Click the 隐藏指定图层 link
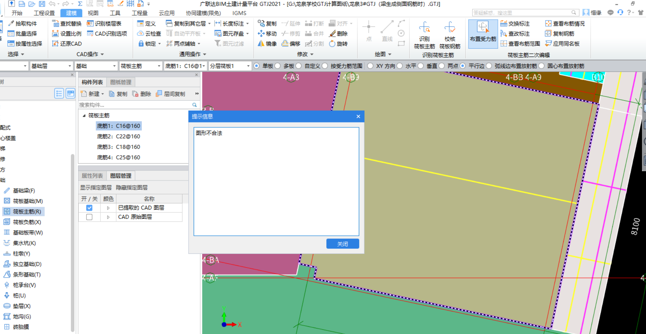 click(x=132, y=188)
